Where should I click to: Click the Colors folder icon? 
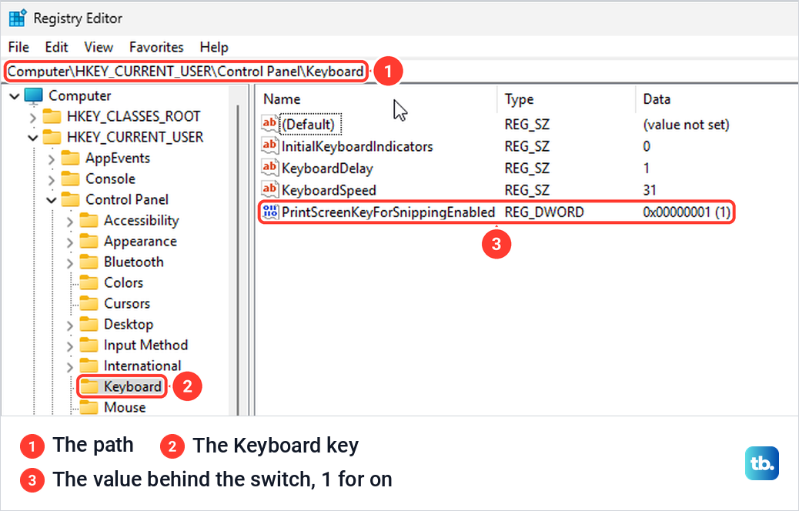(89, 282)
